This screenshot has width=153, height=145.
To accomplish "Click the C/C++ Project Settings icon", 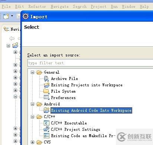I will 46,129.
